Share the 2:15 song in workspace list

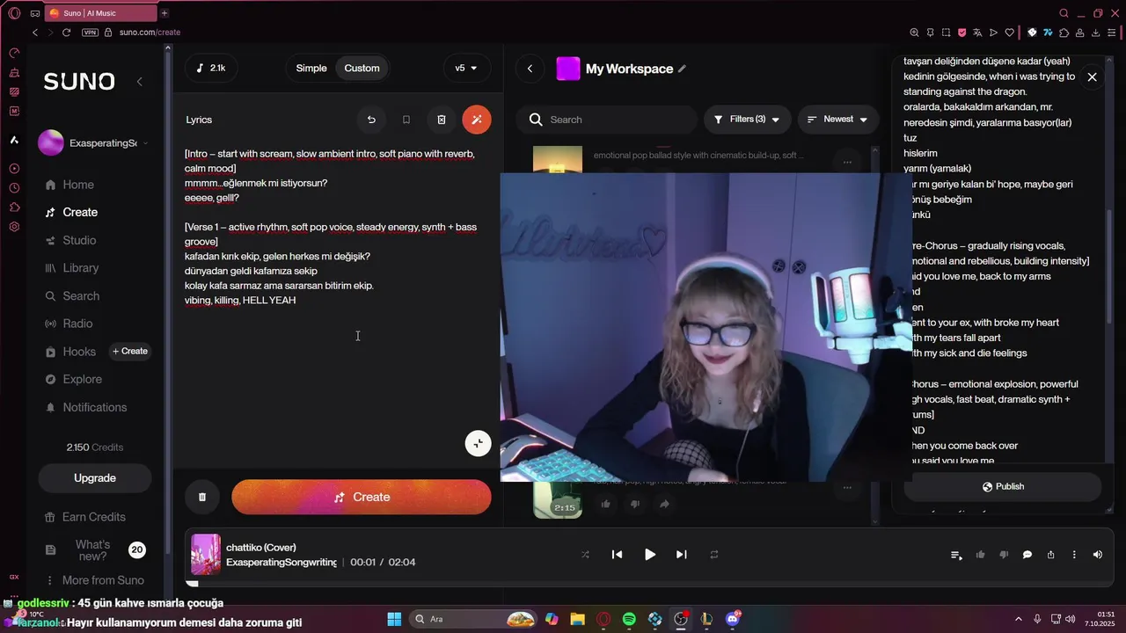pos(664,504)
